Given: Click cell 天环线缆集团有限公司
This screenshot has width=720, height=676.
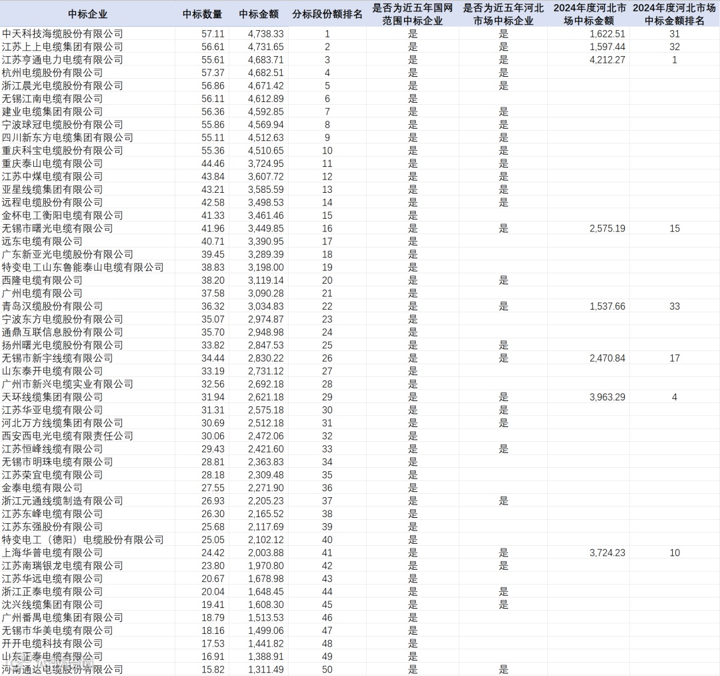Looking at the screenshot, I should coord(53,397).
